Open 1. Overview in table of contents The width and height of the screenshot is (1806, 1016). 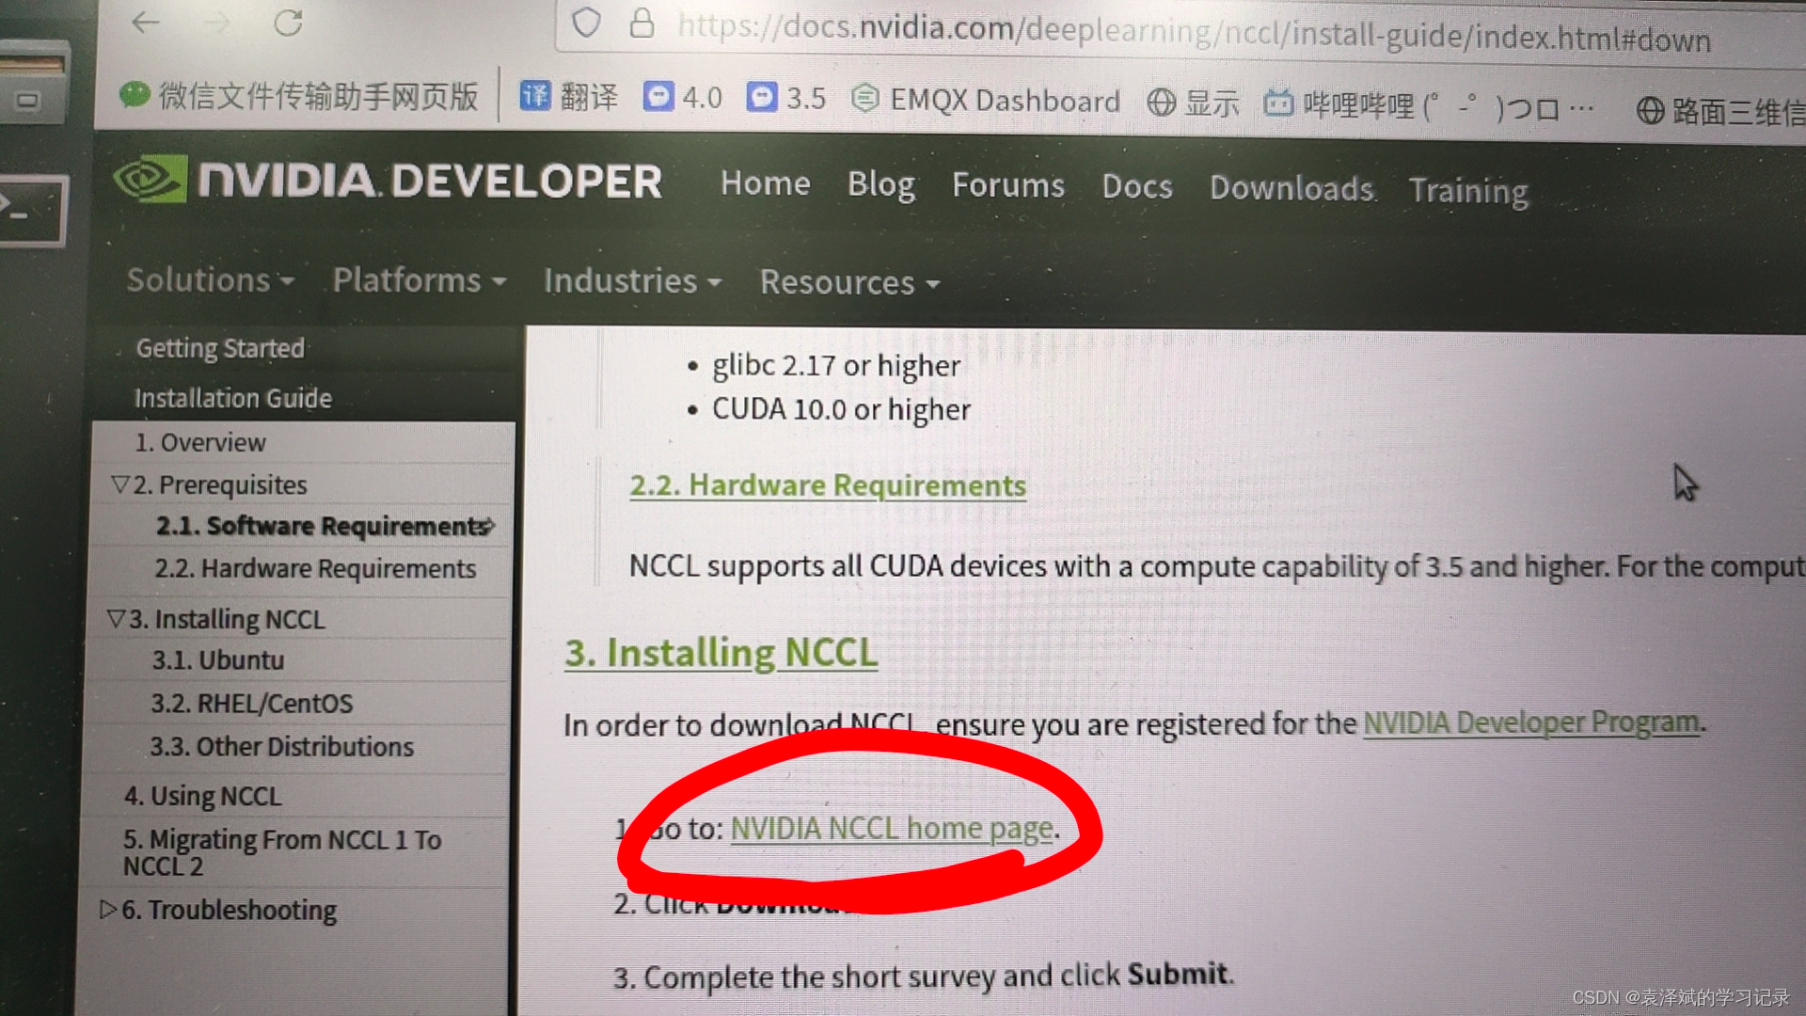199,442
